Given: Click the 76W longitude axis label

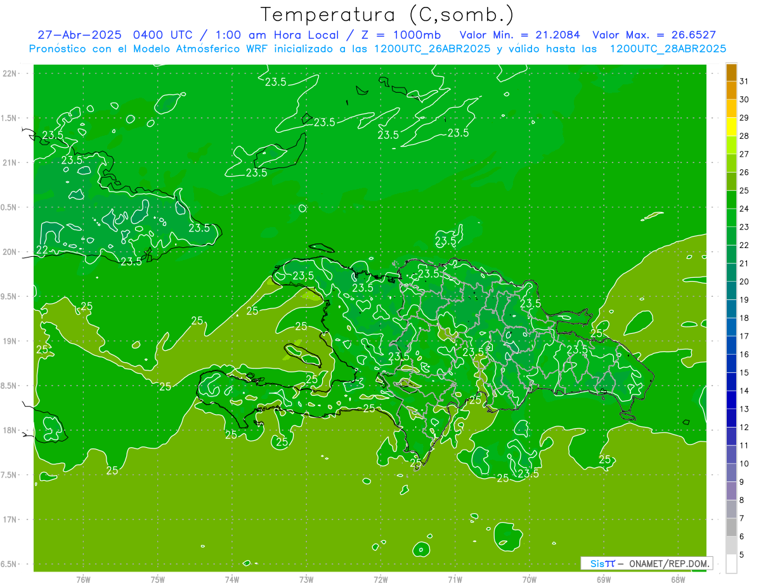Looking at the screenshot, I should coord(83,580).
